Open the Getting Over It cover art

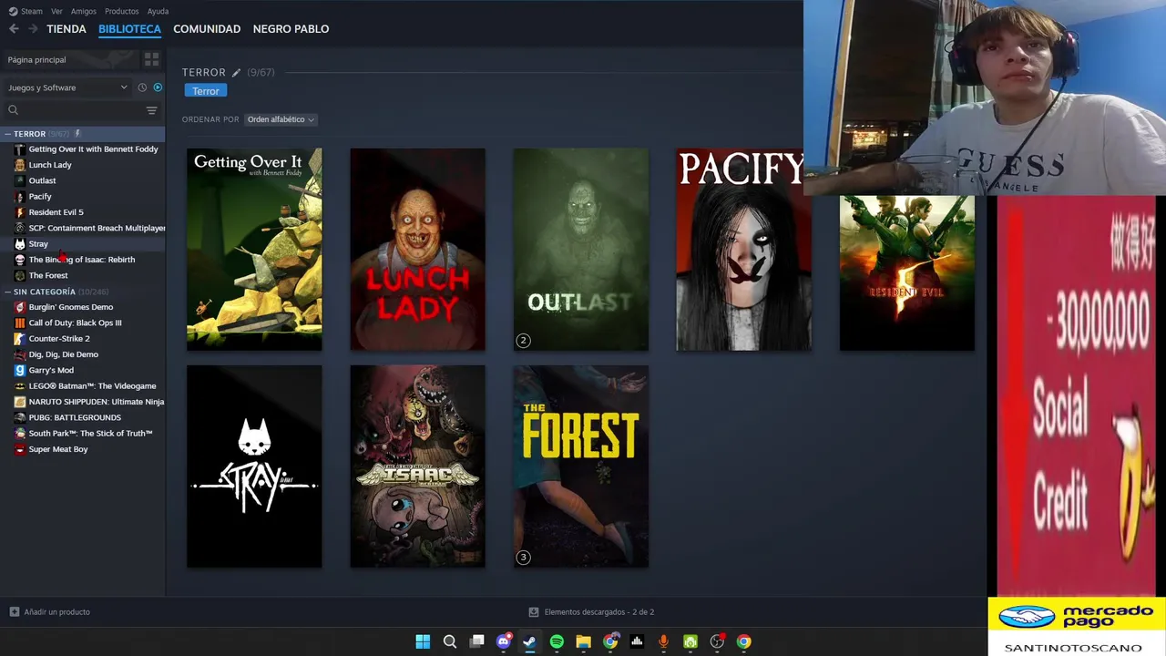point(254,249)
